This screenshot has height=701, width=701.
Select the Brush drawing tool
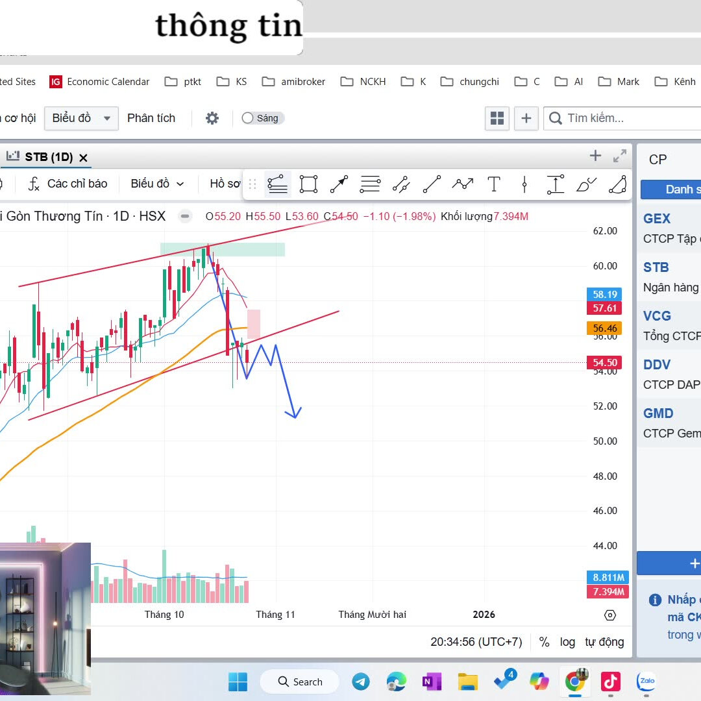(586, 184)
